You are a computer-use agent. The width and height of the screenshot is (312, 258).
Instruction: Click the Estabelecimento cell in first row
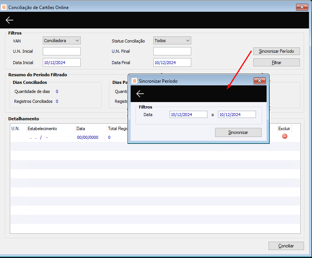[51, 137]
